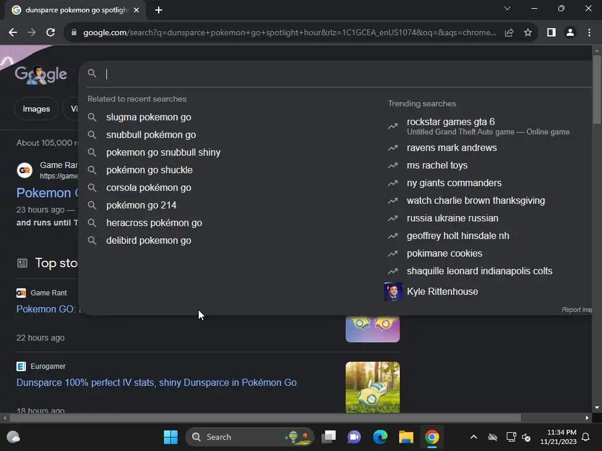The height and width of the screenshot is (451, 602).
Task: Open Microsoft Teams chat taskbar icon
Action: pos(354,437)
